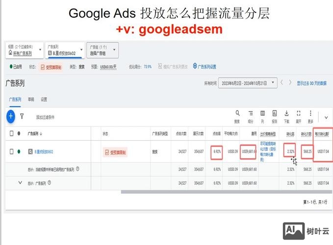Screen dimensions: 333x245
Task: Open the columns (列) icon
Action: pyautogui.click(x=263, y=113)
